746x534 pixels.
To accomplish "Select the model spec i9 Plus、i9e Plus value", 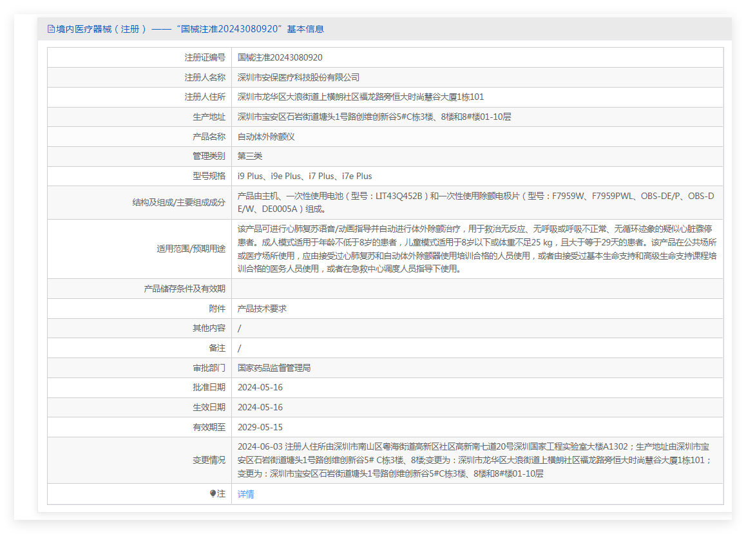I will [305, 176].
